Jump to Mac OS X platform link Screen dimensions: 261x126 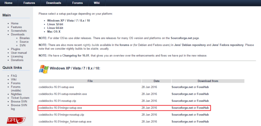point(54,32)
